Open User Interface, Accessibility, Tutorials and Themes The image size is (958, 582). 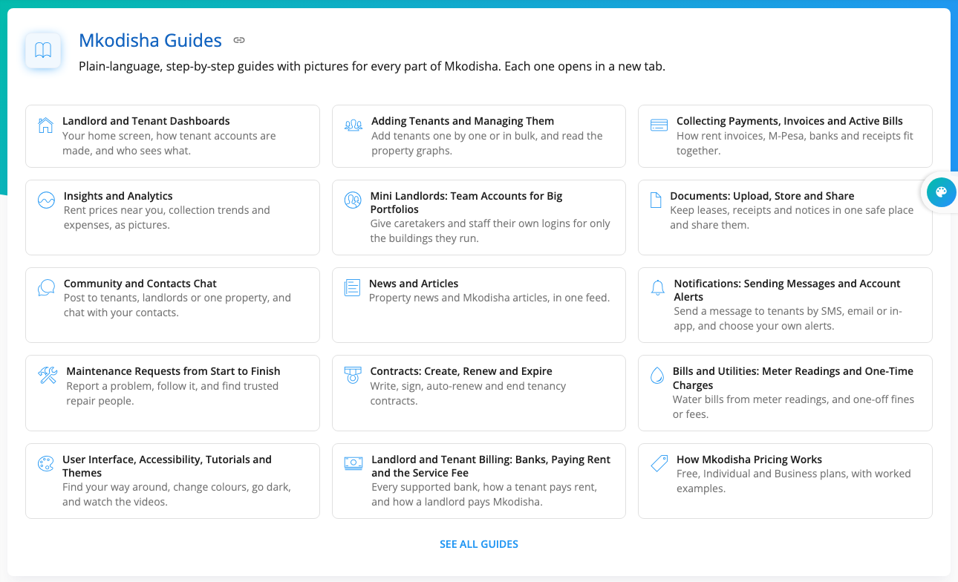pos(167,466)
